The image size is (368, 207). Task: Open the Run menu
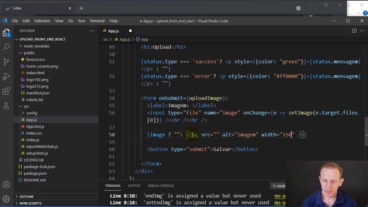click(x=82, y=21)
